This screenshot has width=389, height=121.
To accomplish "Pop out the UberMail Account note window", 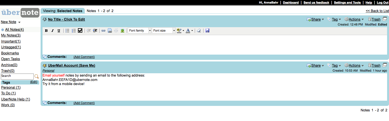I will (x=385, y=65).
